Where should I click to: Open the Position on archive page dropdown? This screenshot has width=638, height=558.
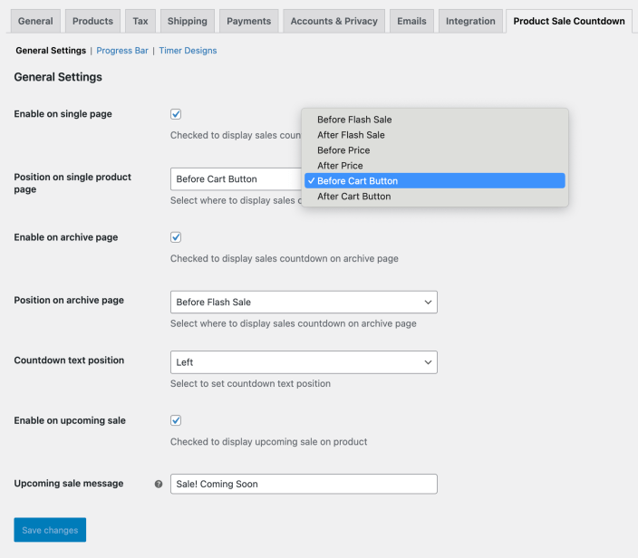(304, 303)
